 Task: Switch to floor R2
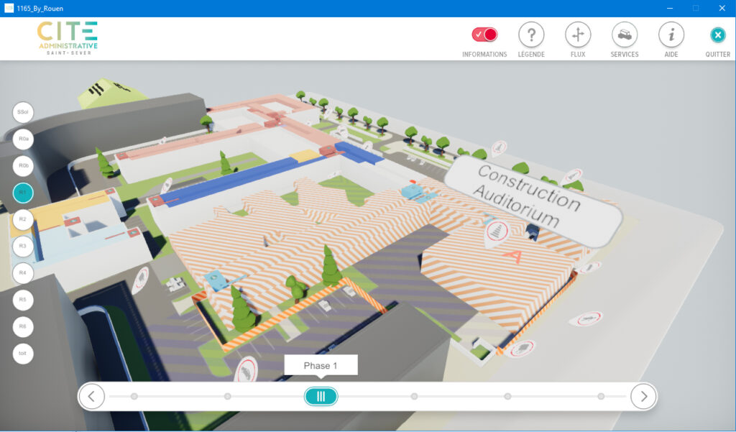pos(23,219)
